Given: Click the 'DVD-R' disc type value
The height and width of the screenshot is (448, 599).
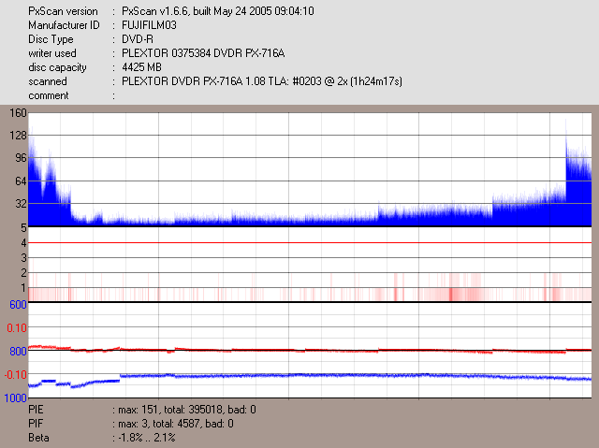Looking at the screenshot, I should [138, 39].
